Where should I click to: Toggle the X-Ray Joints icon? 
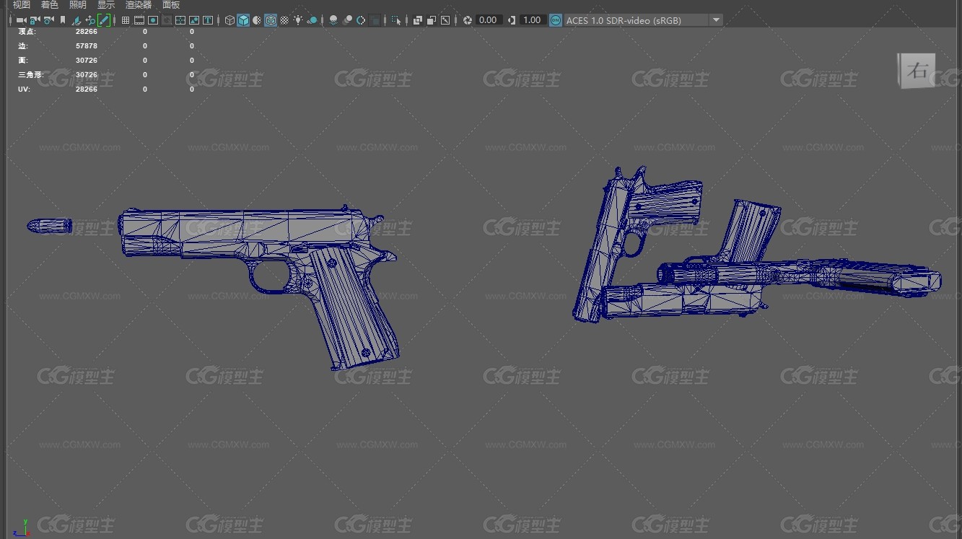click(x=445, y=20)
